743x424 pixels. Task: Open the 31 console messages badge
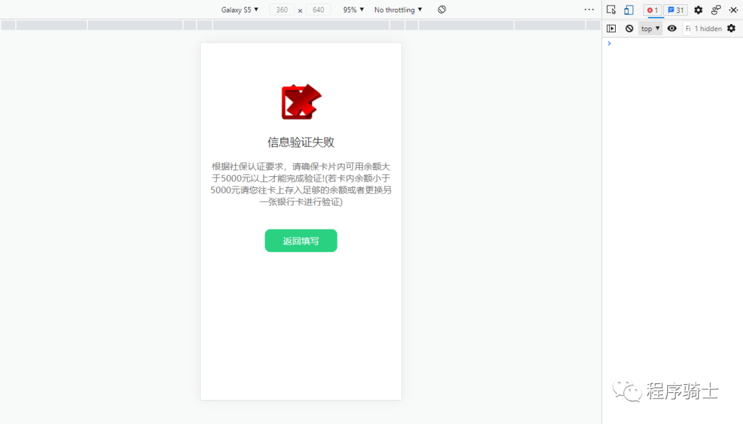click(675, 10)
